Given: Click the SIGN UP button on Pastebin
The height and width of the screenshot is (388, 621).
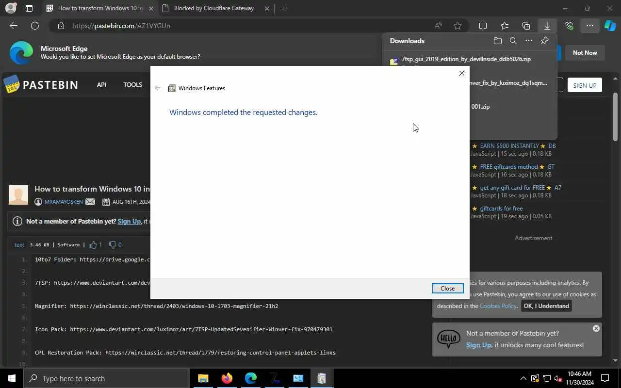Looking at the screenshot, I should pyautogui.click(x=585, y=85).
